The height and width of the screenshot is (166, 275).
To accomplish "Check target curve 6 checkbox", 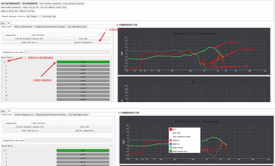I will click(x=4, y=81).
